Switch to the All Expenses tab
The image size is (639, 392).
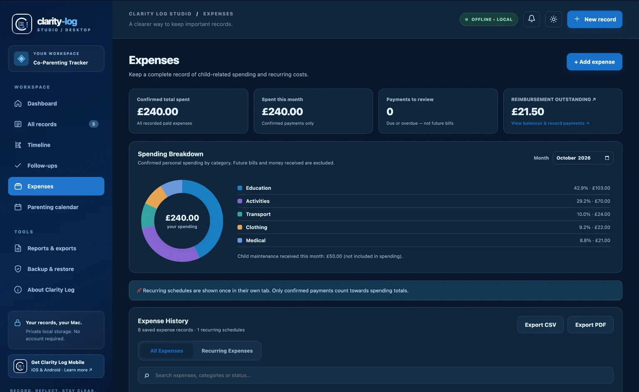[166, 351]
